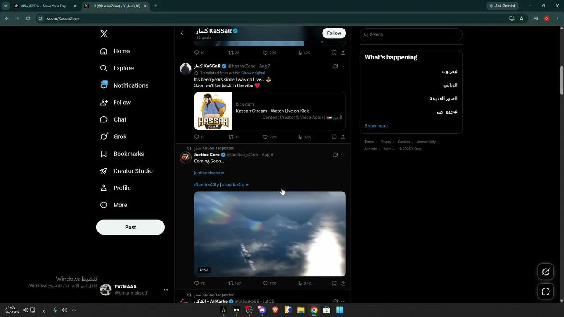564x317 pixels.
Task: Go back using the profile header arrow
Action: click(183, 33)
